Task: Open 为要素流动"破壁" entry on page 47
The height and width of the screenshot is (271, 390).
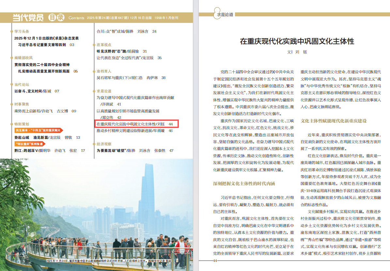Action: click(x=135, y=151)
